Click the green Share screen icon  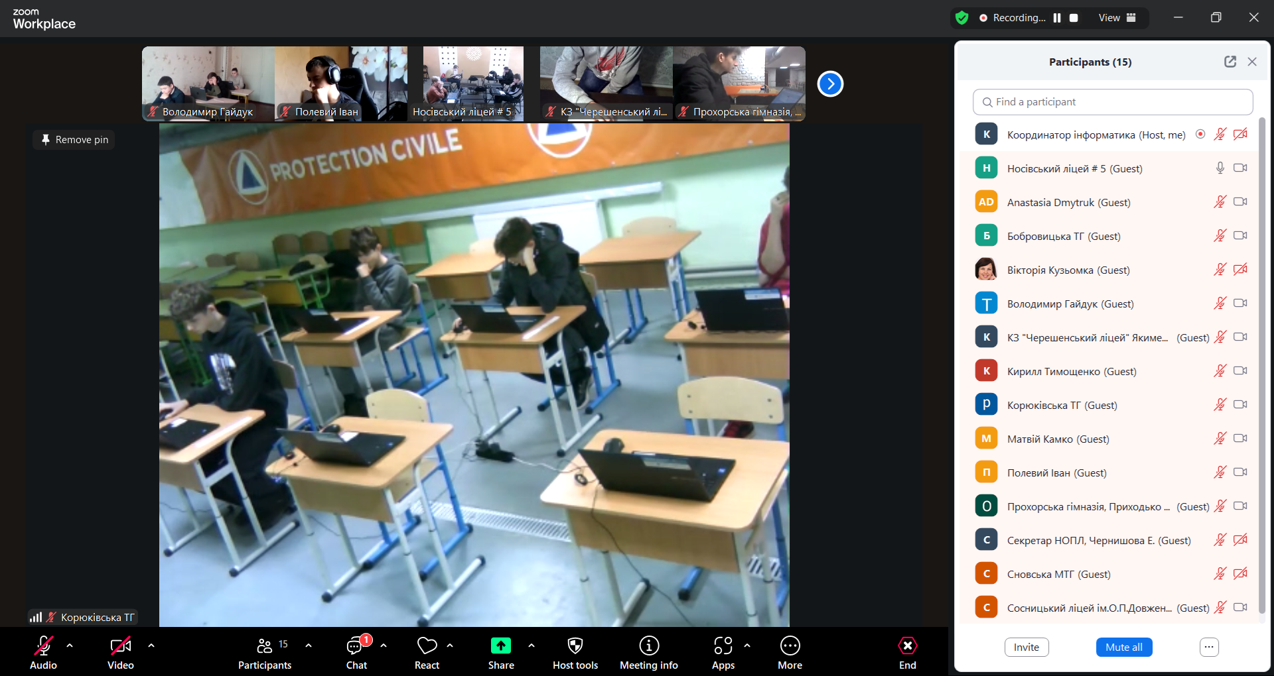pos(500,646)
